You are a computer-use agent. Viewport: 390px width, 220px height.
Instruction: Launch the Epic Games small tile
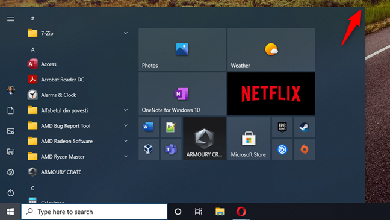click(282, 127)
